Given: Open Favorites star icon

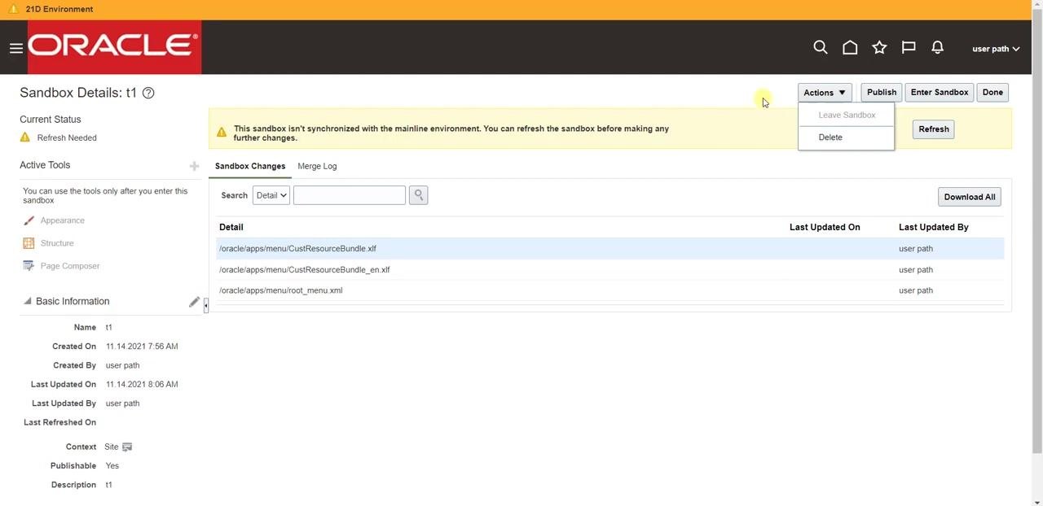Looking at the screenshot, I should coord(879,48).
